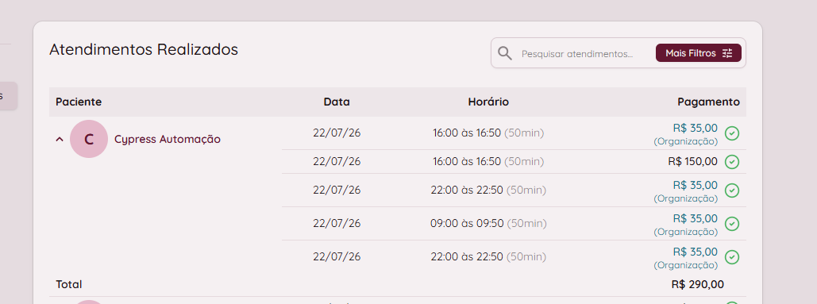
Task: Click the 09:00 às 09:50 appointment row
Action: pos(514,224)
